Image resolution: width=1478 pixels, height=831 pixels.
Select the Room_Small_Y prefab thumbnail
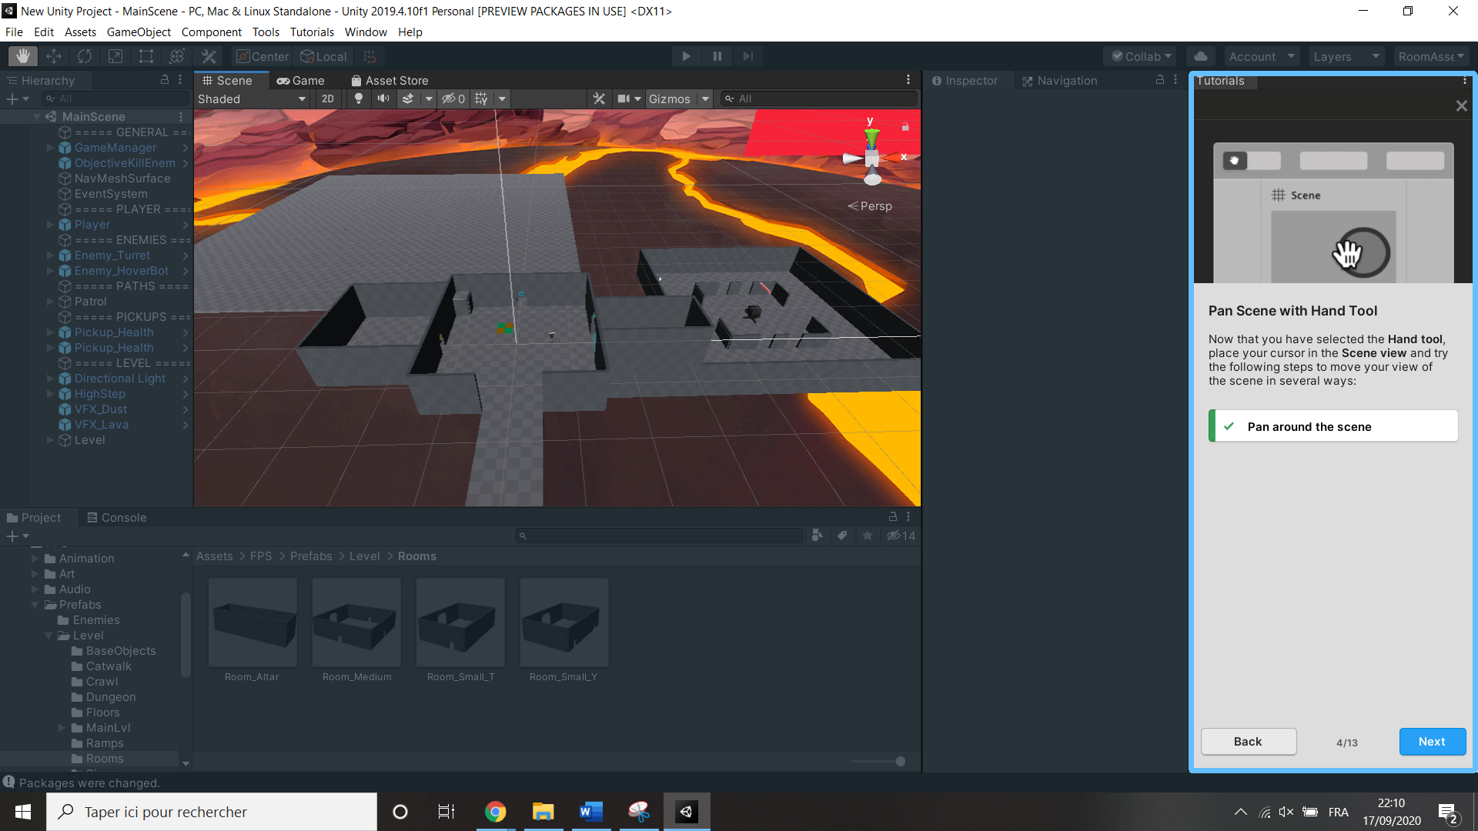564,622
